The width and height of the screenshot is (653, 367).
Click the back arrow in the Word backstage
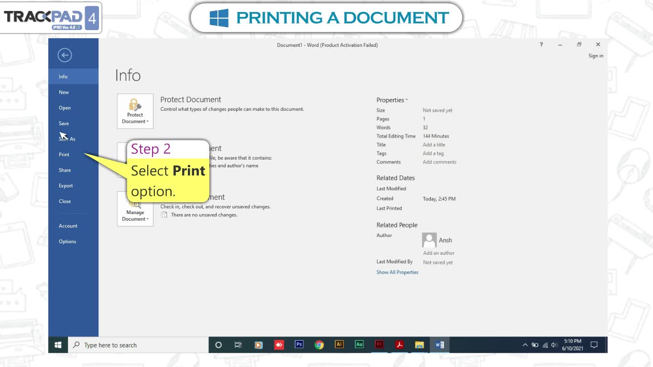65,55
